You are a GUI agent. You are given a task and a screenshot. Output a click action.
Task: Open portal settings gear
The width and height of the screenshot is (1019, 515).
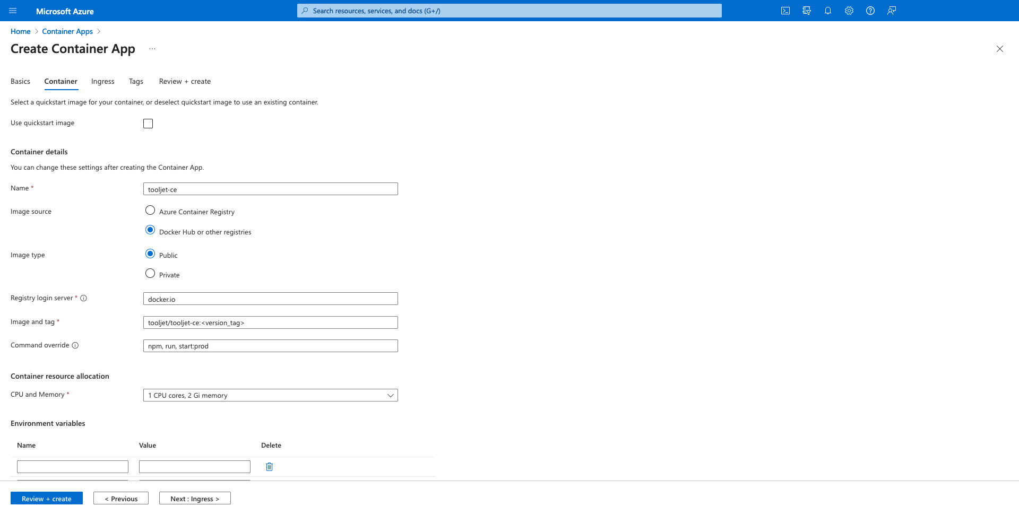tap(849, 11)
